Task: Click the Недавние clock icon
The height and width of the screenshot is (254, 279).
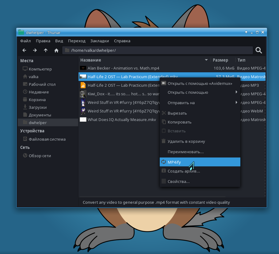Action: (25, 92)
